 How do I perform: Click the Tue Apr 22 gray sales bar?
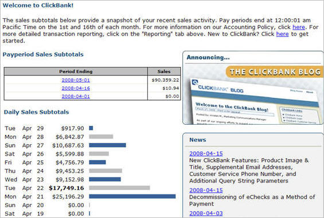(x=119, y=188)
